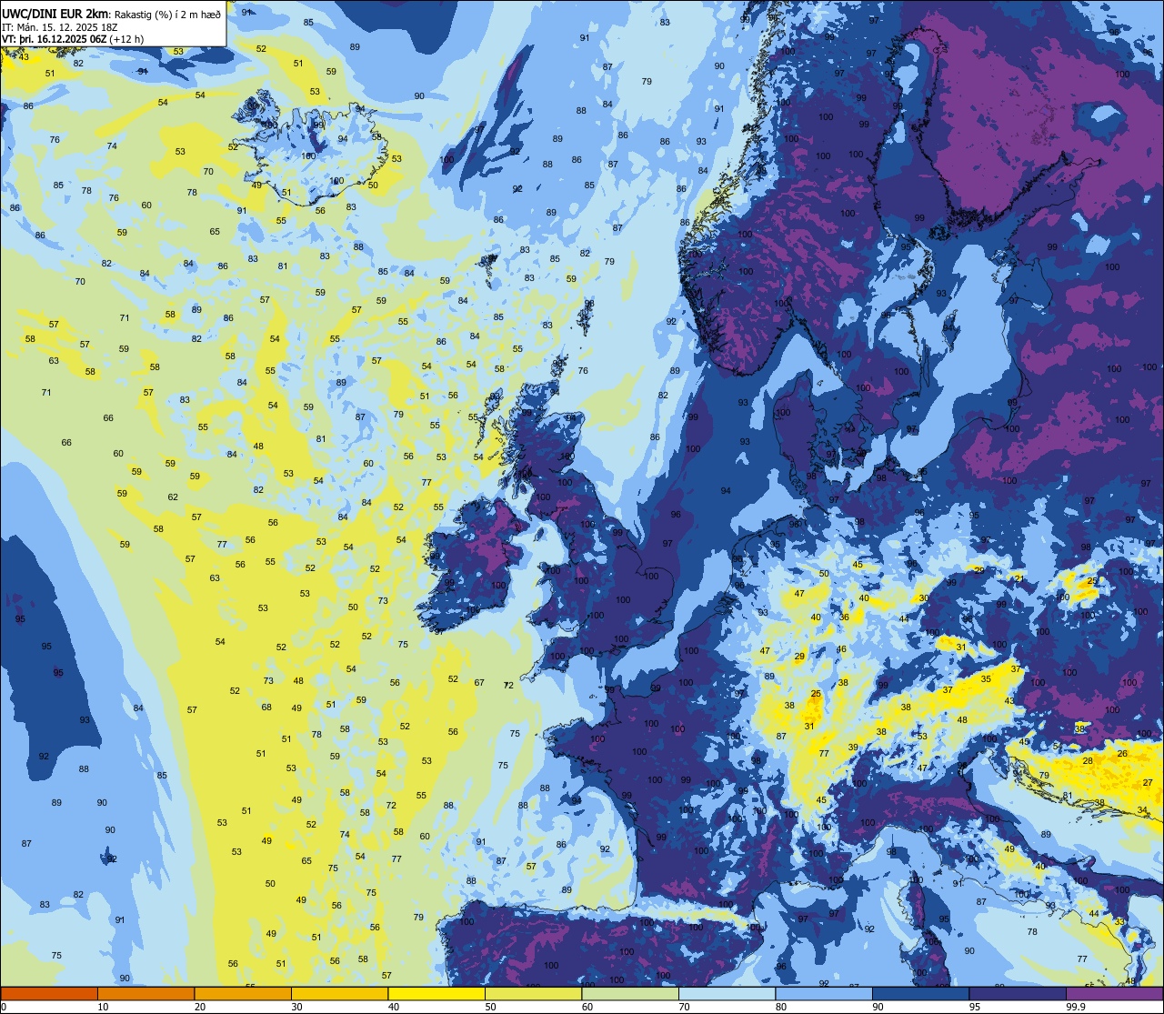Select the 30–40 amber legend swatch

pos(339,994)
